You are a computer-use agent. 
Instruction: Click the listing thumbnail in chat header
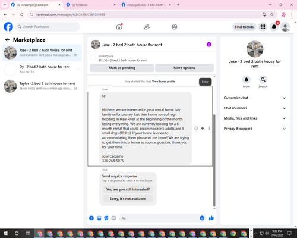(96, 45)
